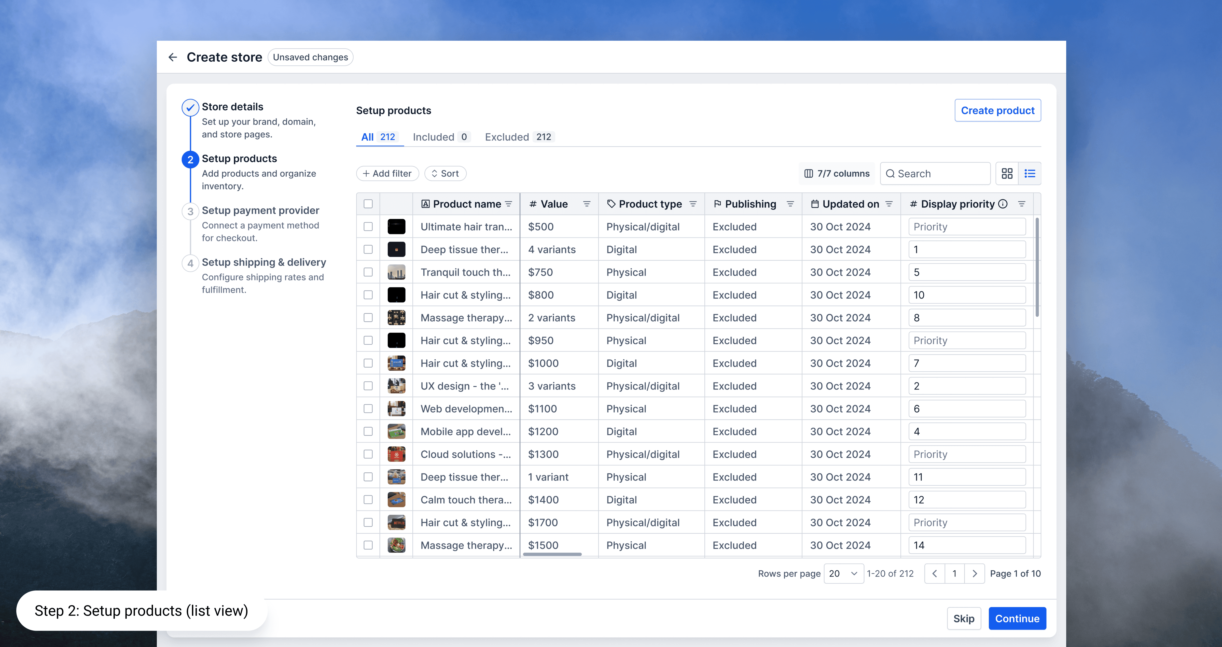
Task: Open Publishing column filter icon
Action: click(790, 204)
